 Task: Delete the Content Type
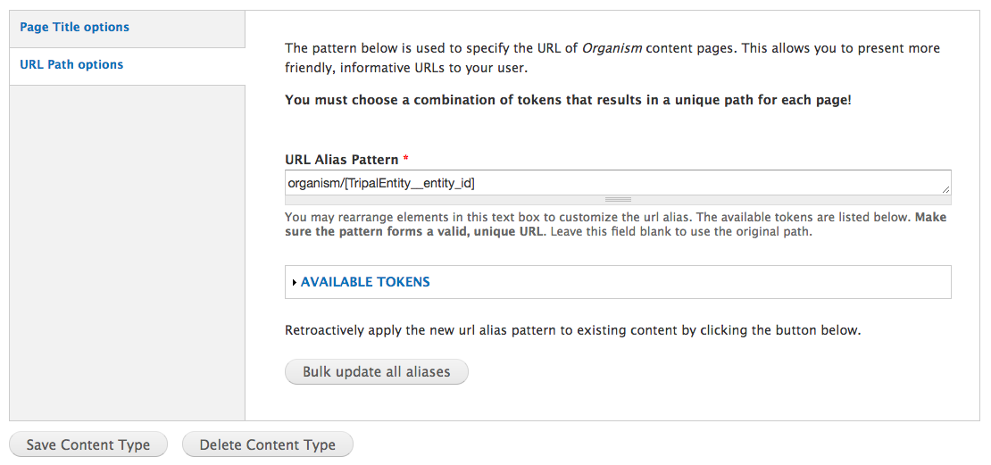(267, 444)
